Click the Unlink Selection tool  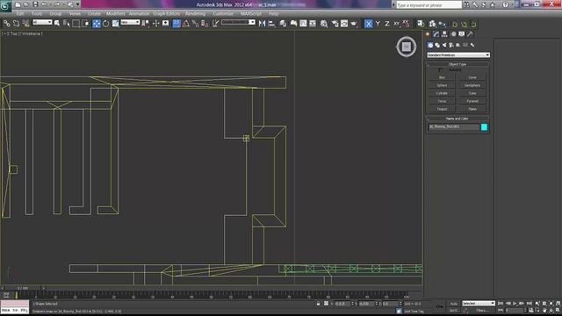pyautogui.click(x=16, y=24)
